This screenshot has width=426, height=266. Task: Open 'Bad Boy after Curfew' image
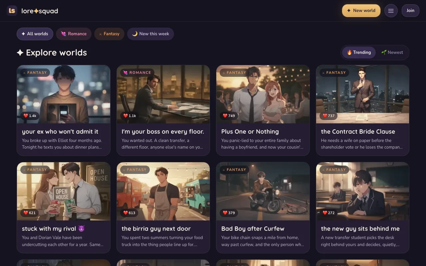tap(263, 191)
